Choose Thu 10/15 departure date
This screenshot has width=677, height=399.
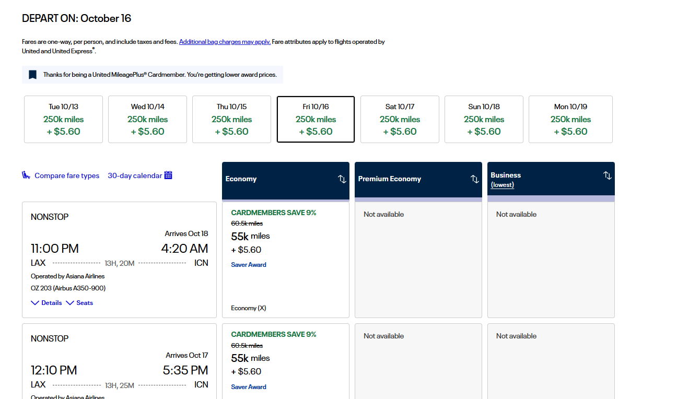(231, 119)
